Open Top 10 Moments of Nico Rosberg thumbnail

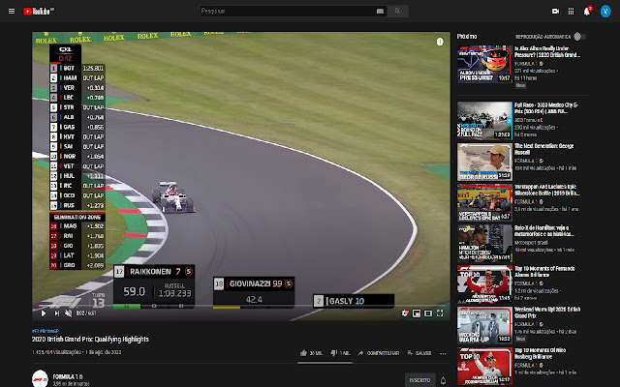click(x=484, y=366)
